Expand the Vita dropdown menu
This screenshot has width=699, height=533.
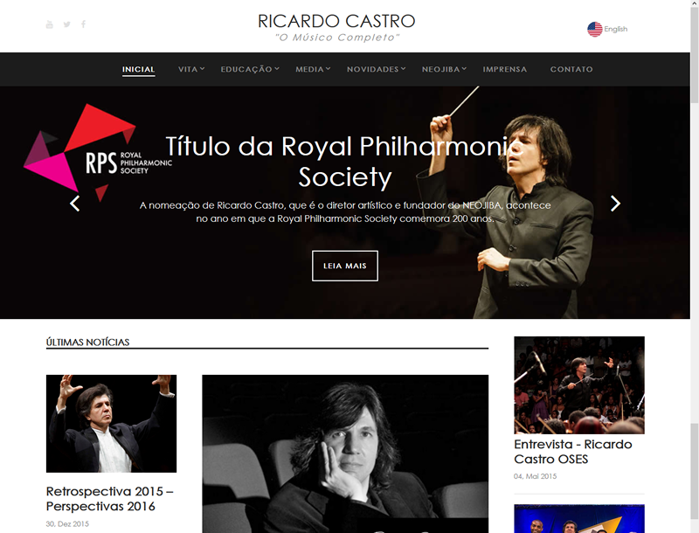pyautogui.click(x=190, y=69)
